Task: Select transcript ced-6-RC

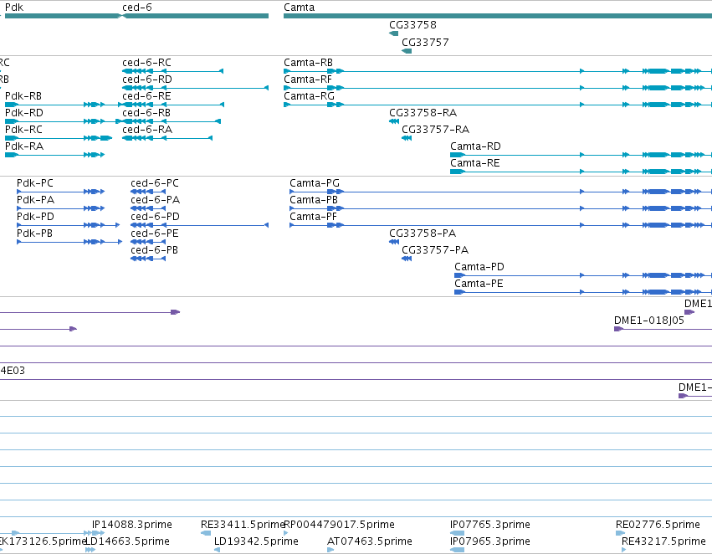Action: (173, 71)
